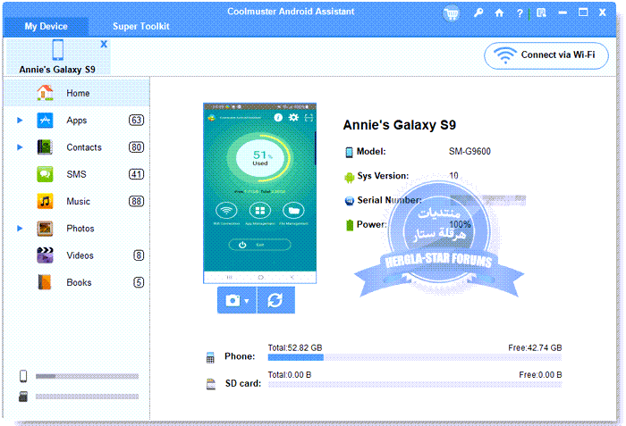Open Contacts category in sidebar
This screenshot has width=626, height=426.
(77, 147)
